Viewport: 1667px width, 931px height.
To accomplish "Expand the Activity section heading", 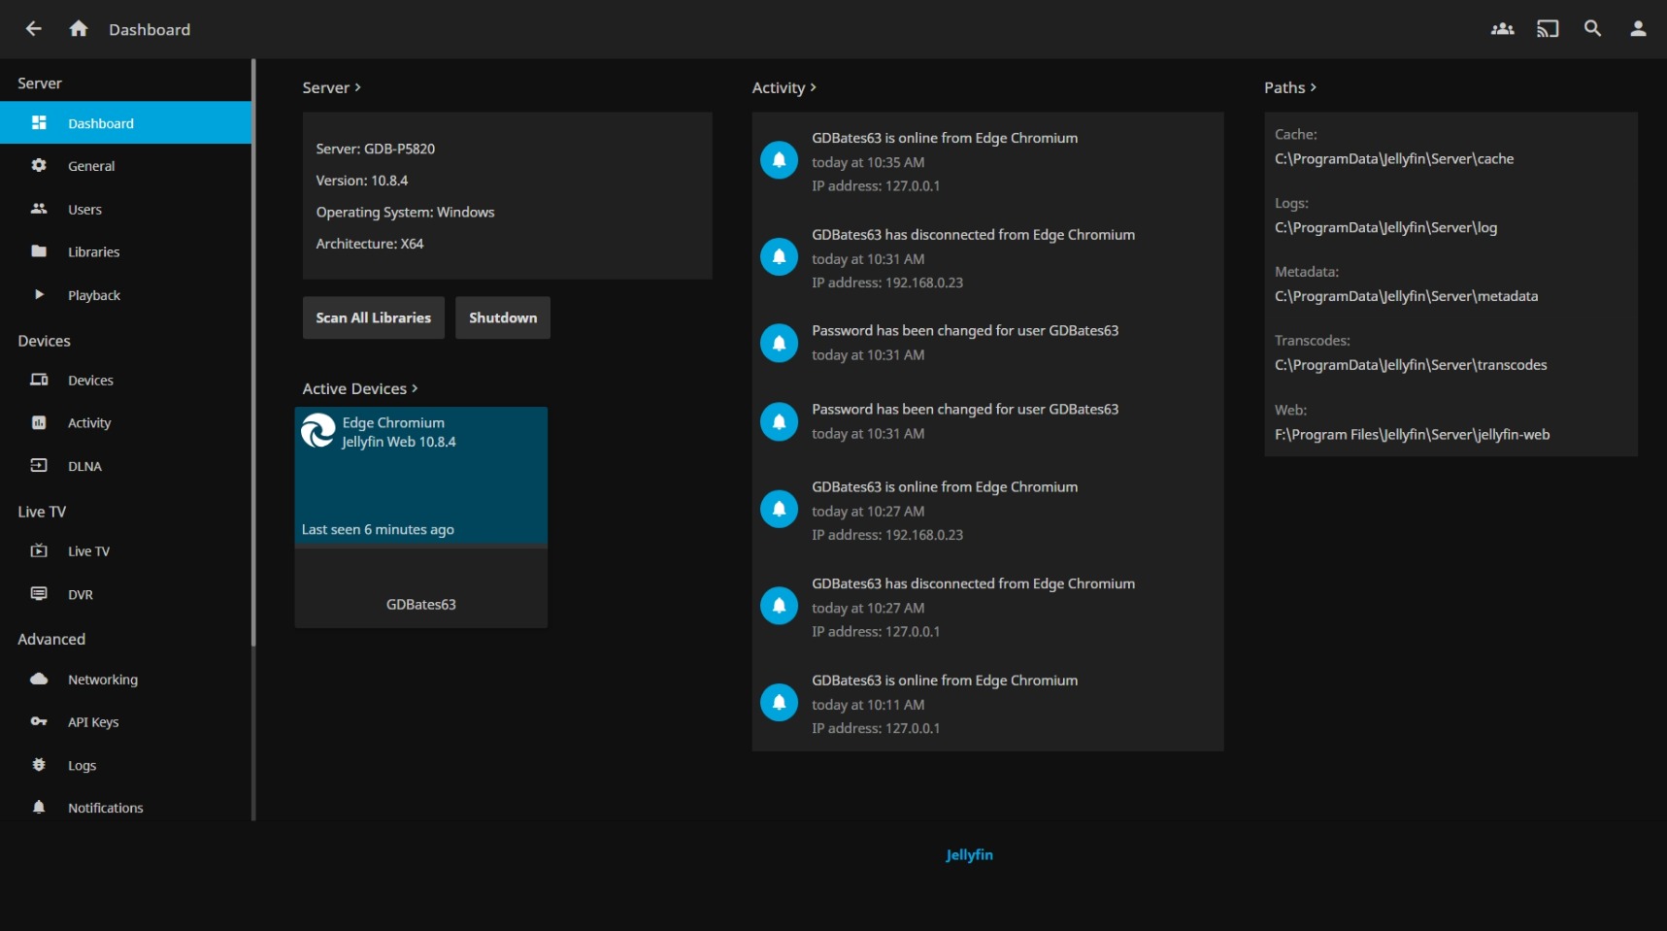I will coord(783,87).
